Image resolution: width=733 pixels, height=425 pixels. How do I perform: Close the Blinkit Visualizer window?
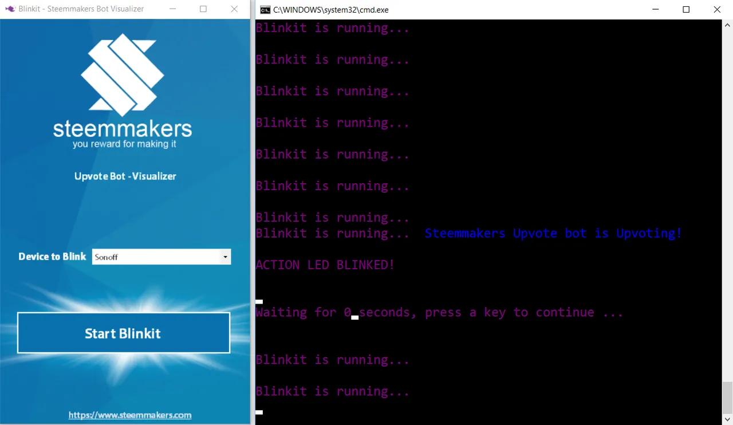(234, 9)
